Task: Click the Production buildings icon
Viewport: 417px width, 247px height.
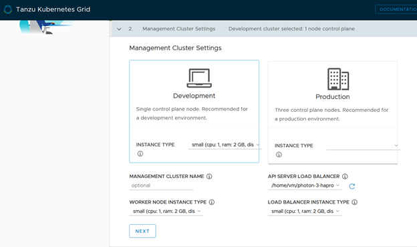Action: click(338, 79)
